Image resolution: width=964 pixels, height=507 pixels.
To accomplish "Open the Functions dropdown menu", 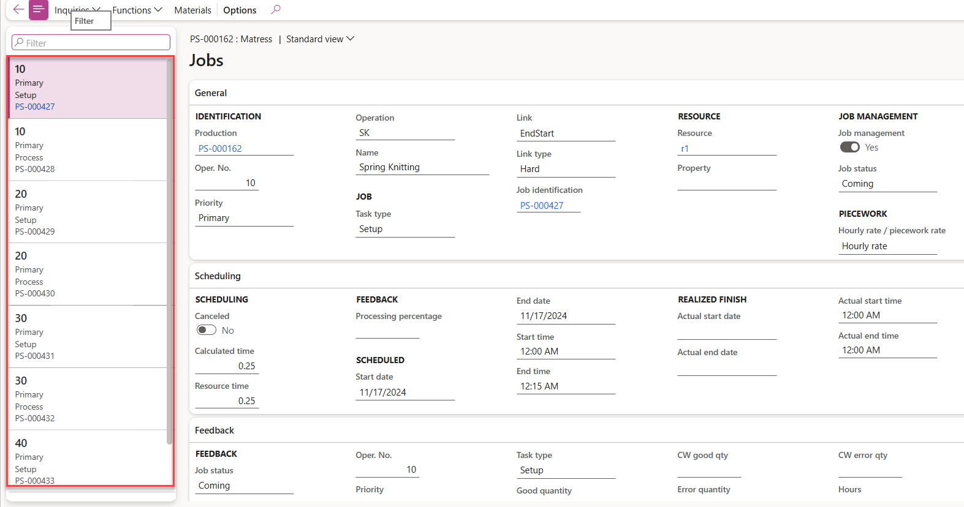I will pyautogui.click(x=137, y=10).
